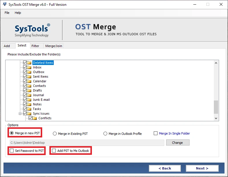Uncheck the Conflicts subfolder checkbox

coord(31,118)
